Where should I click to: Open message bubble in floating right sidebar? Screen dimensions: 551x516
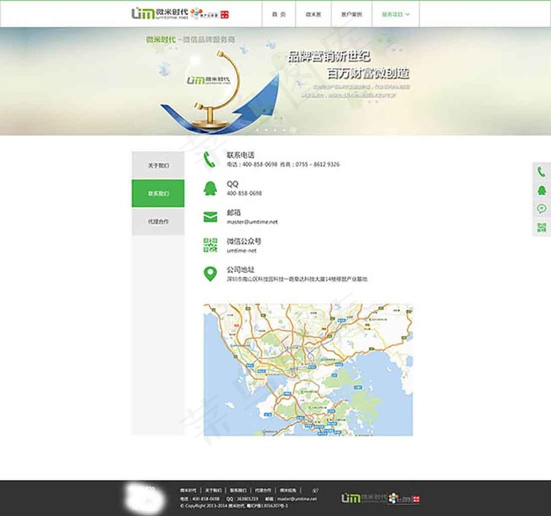click(x=542, y=209)
